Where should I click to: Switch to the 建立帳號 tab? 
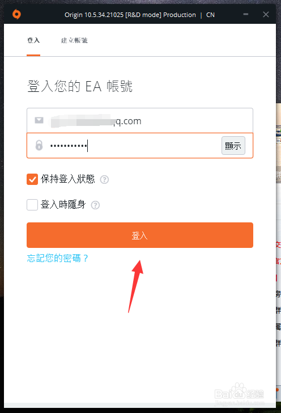(x=74, y=40)
